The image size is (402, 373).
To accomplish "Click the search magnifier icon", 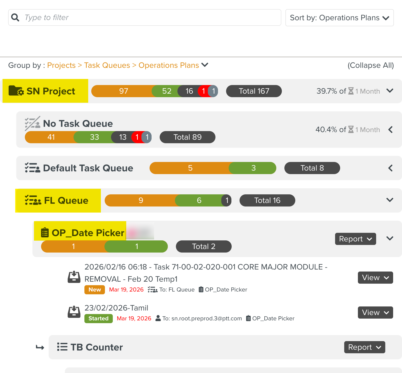I will pyautogui.click(x=15, y=17).
